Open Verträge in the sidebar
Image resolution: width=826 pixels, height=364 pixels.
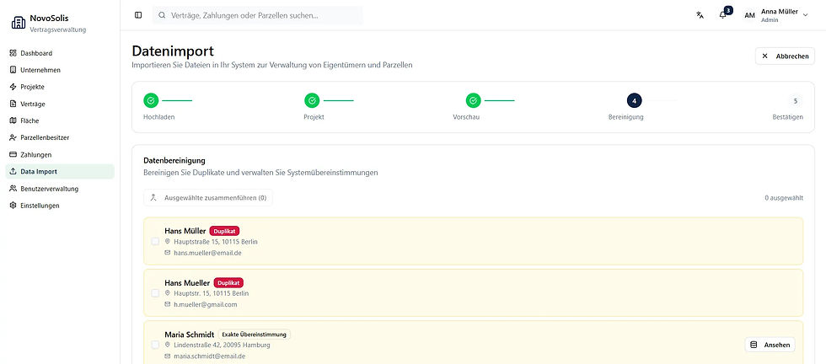click(x=60, y=104)
